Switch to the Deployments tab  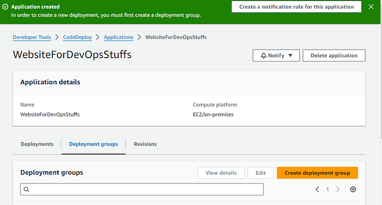(37, 144)
